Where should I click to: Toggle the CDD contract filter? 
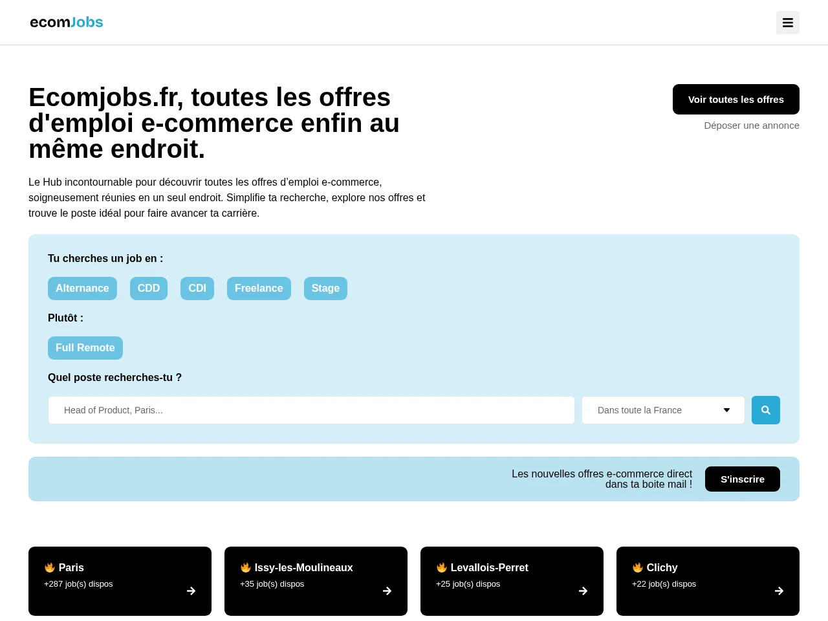[x=149, y=289]
